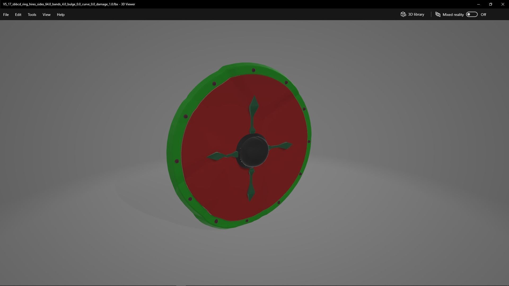Open the 3D library

pyautogui.click(x=412, y=14)
